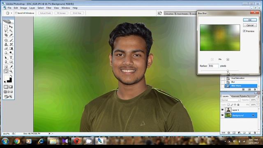263x148 pixels.
Task: Select the Type tool
Action: [11, 58]
